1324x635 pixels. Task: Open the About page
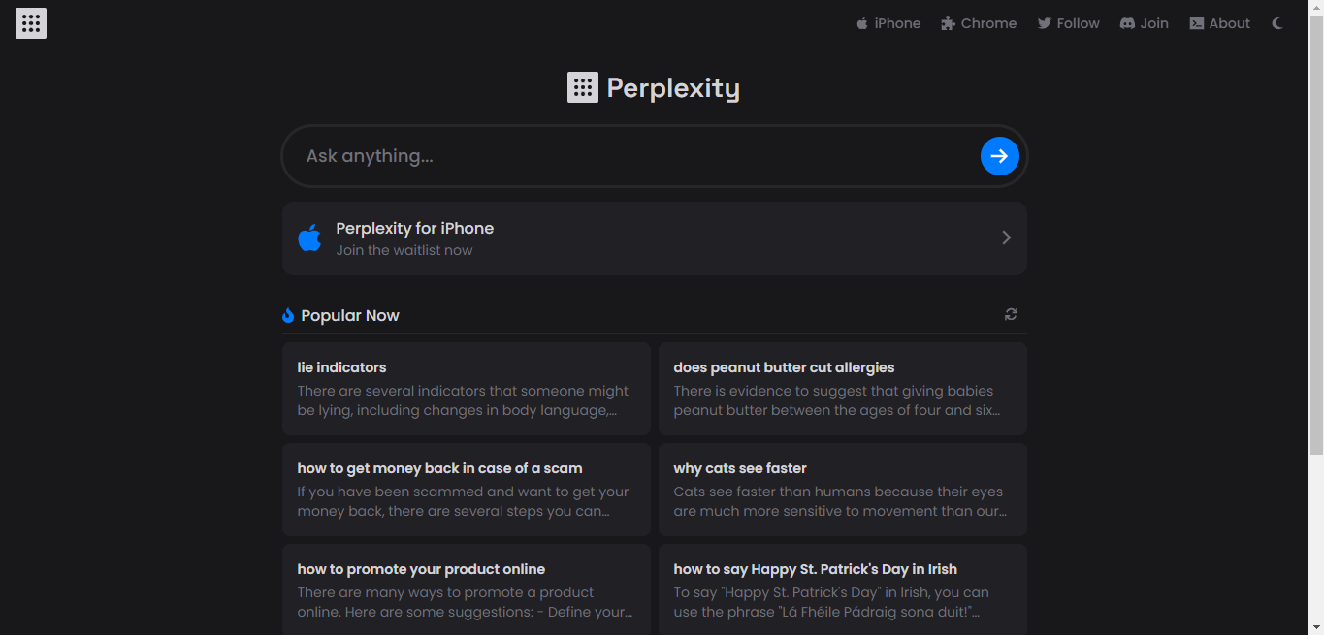[1220, 23]
